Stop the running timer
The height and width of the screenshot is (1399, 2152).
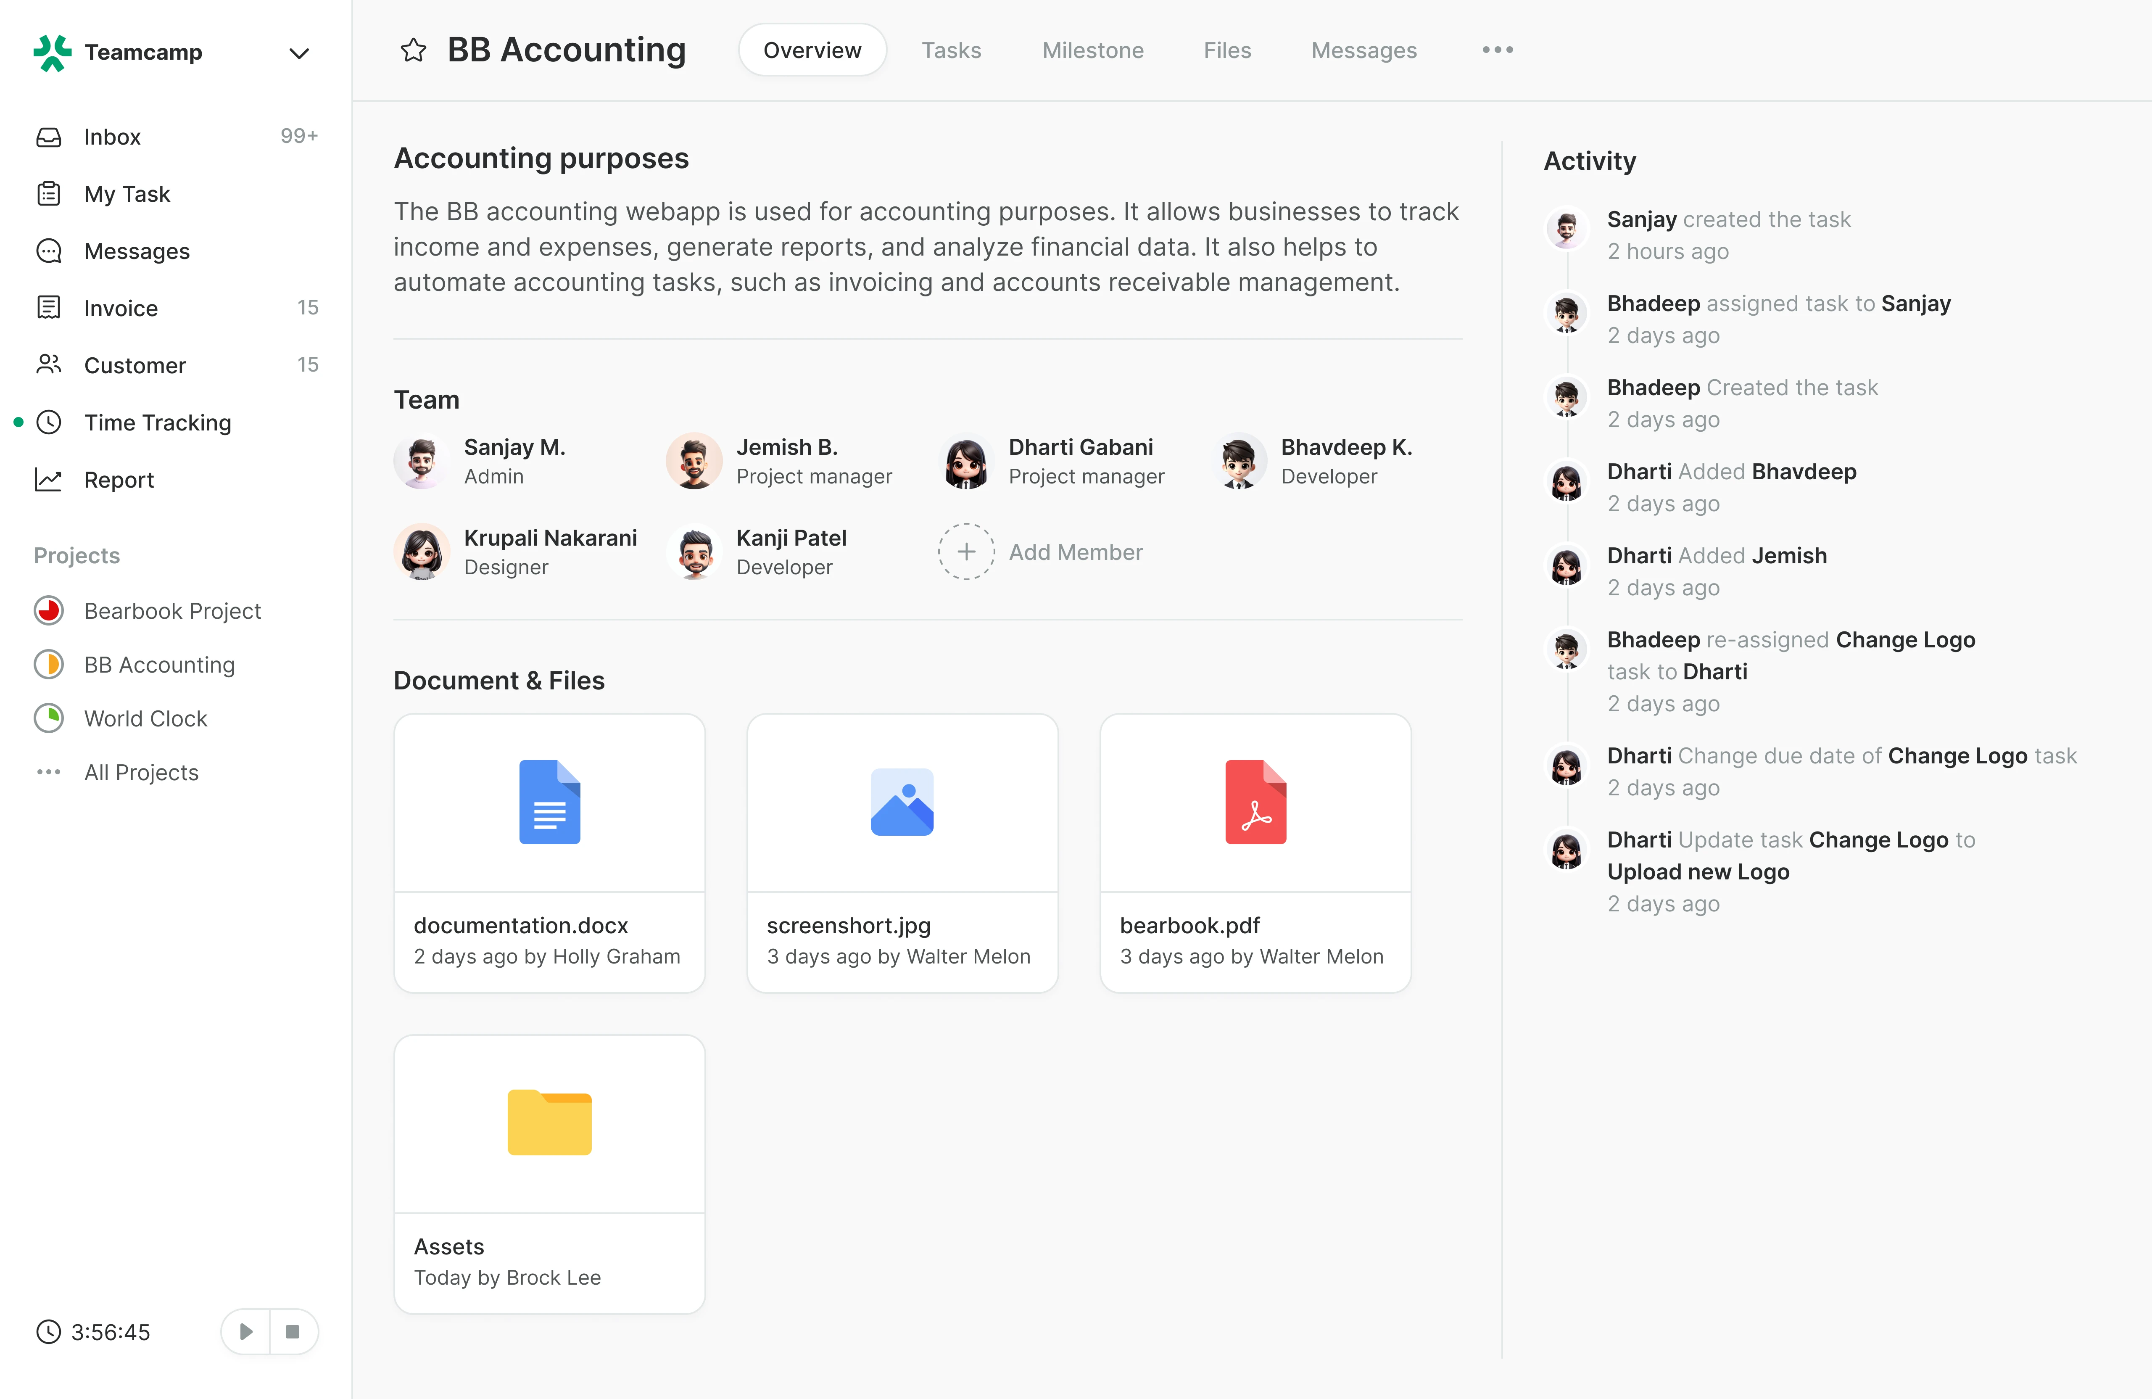[x=292, y=1331]
